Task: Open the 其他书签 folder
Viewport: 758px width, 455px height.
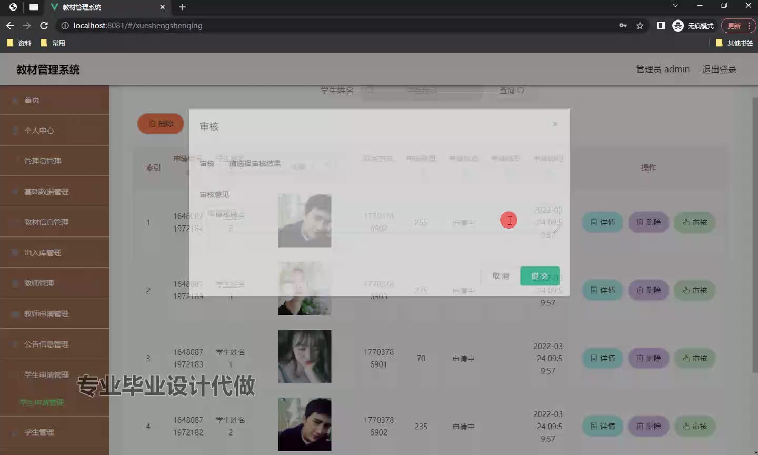Action: click(735, 43)
